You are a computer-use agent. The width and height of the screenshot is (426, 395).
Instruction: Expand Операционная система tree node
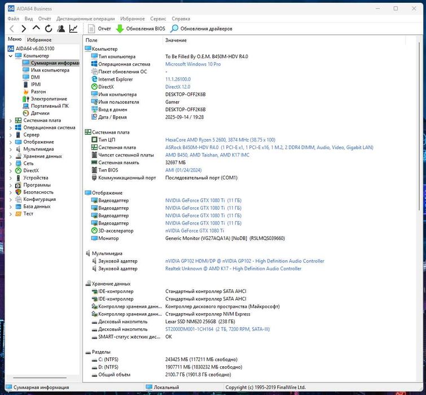(10, 128)
